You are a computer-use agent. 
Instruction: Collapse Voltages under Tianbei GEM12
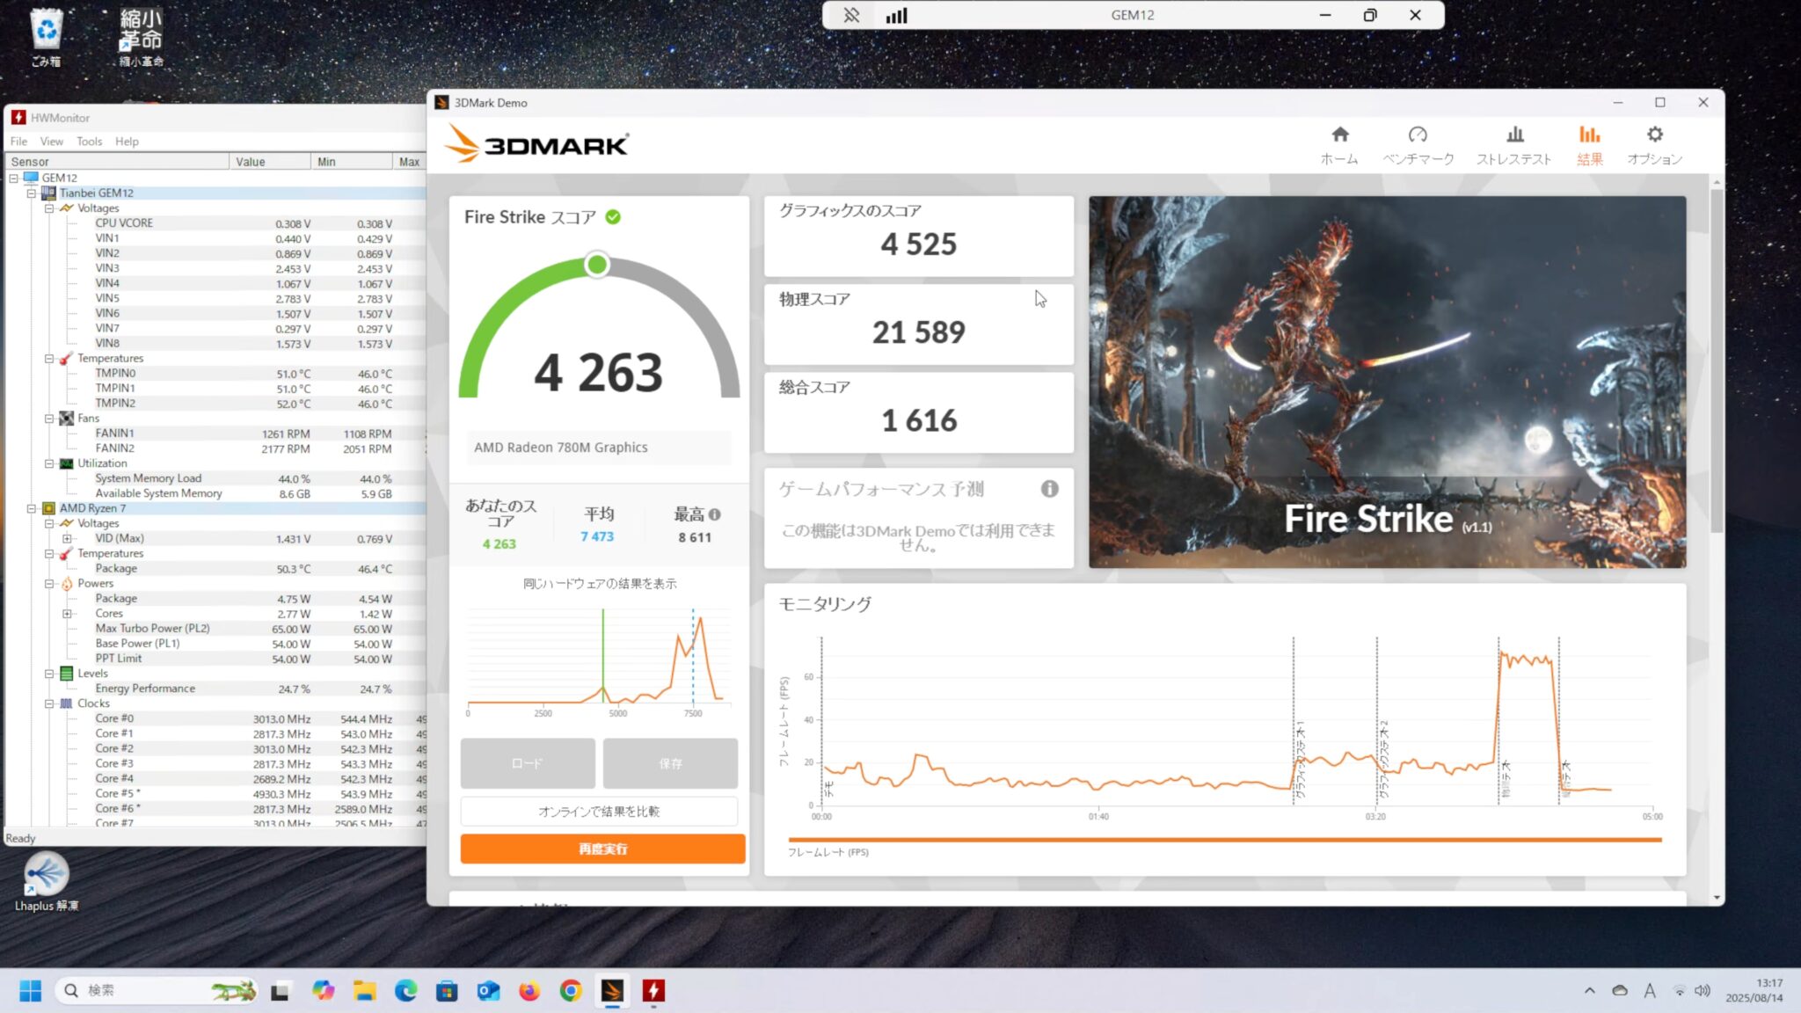tap(49, 208)
